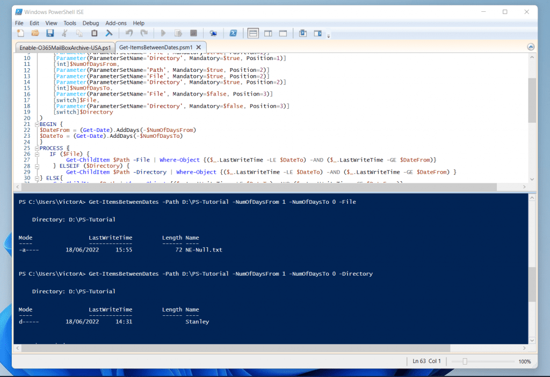Save the script with floppy disk icon

(x=50, y=33)
